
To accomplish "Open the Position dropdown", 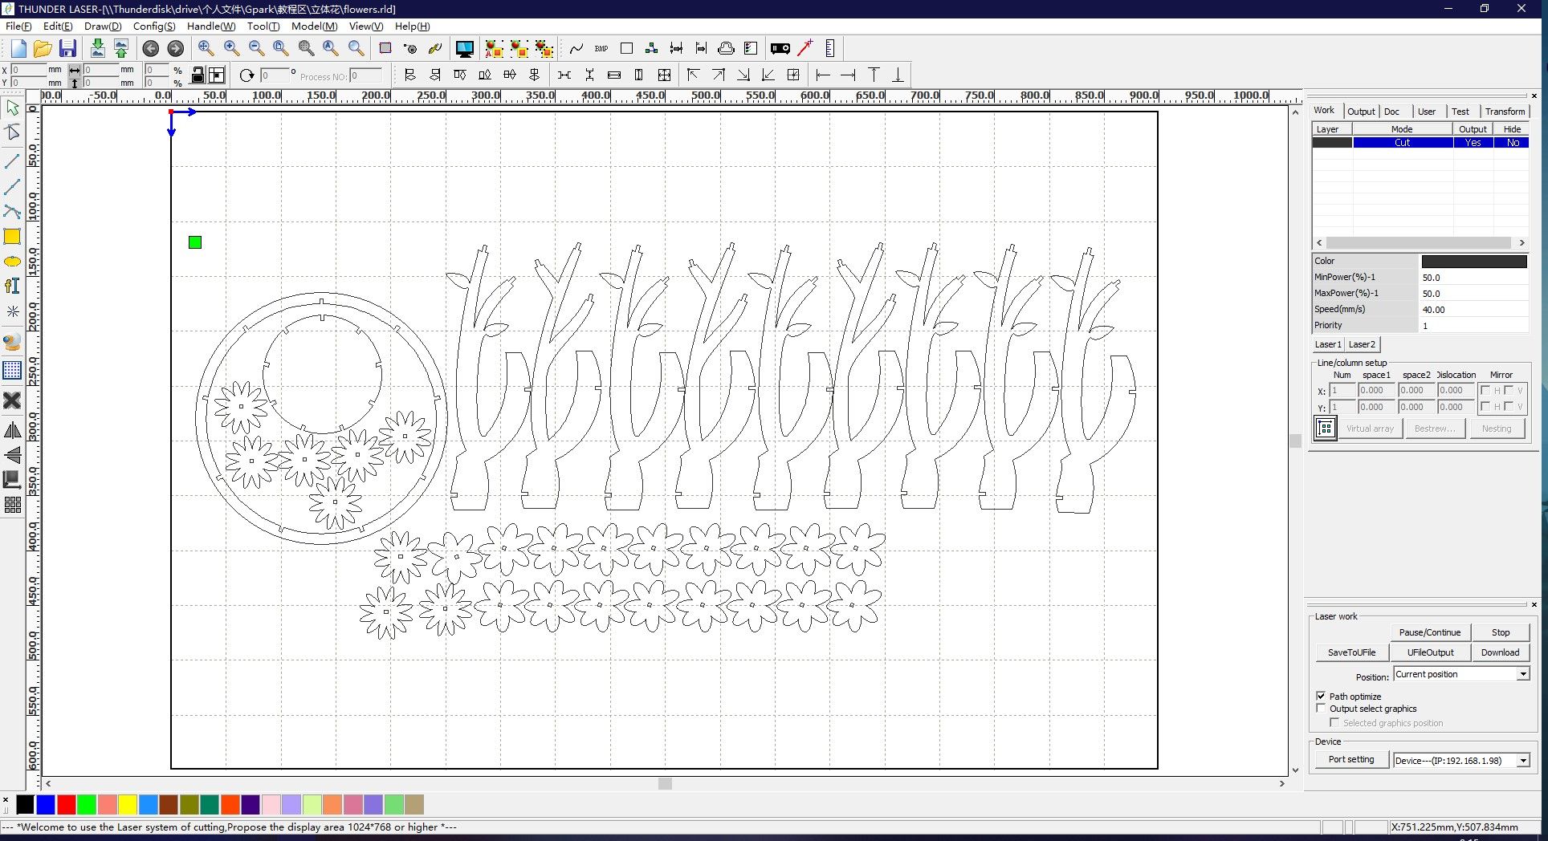I will coord(1522,675).
